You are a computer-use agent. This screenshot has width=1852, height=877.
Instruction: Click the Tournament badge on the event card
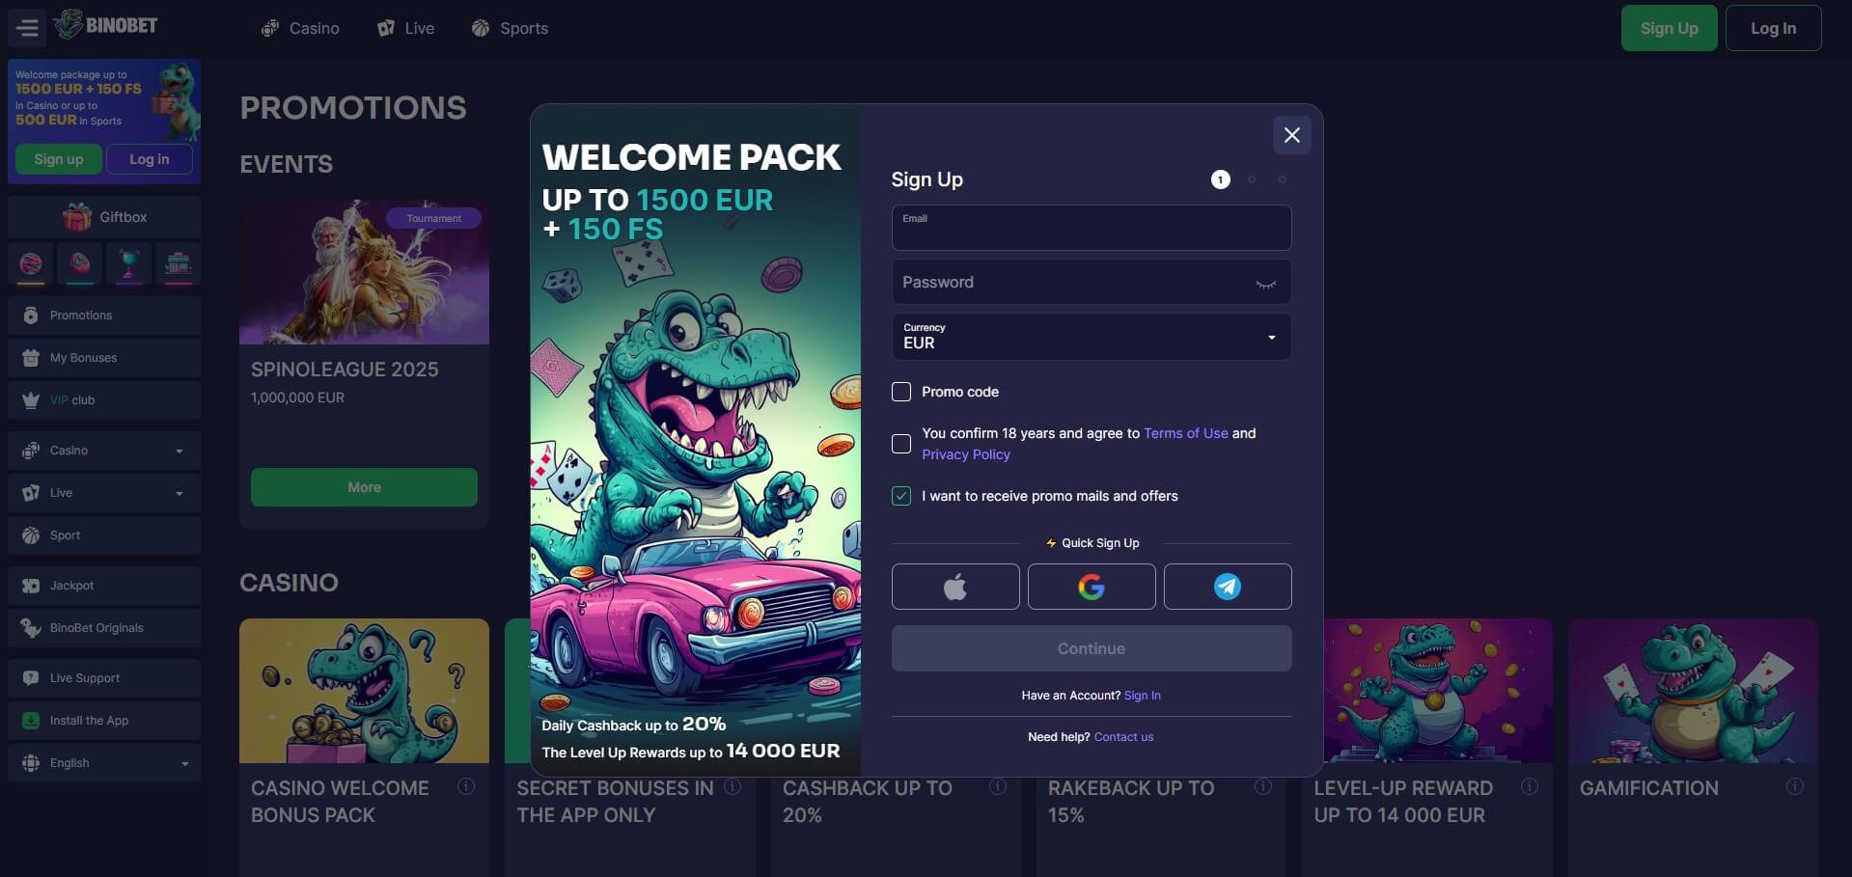point(433,218)
